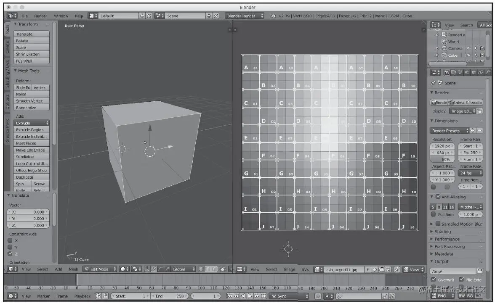Image resolution: width=495 pixels, height=303 pixels.
Task: Expand the Shading panel
Action: tap(442, 232)
